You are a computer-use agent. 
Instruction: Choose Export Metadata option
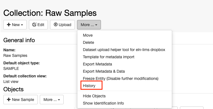click(97, 64)
